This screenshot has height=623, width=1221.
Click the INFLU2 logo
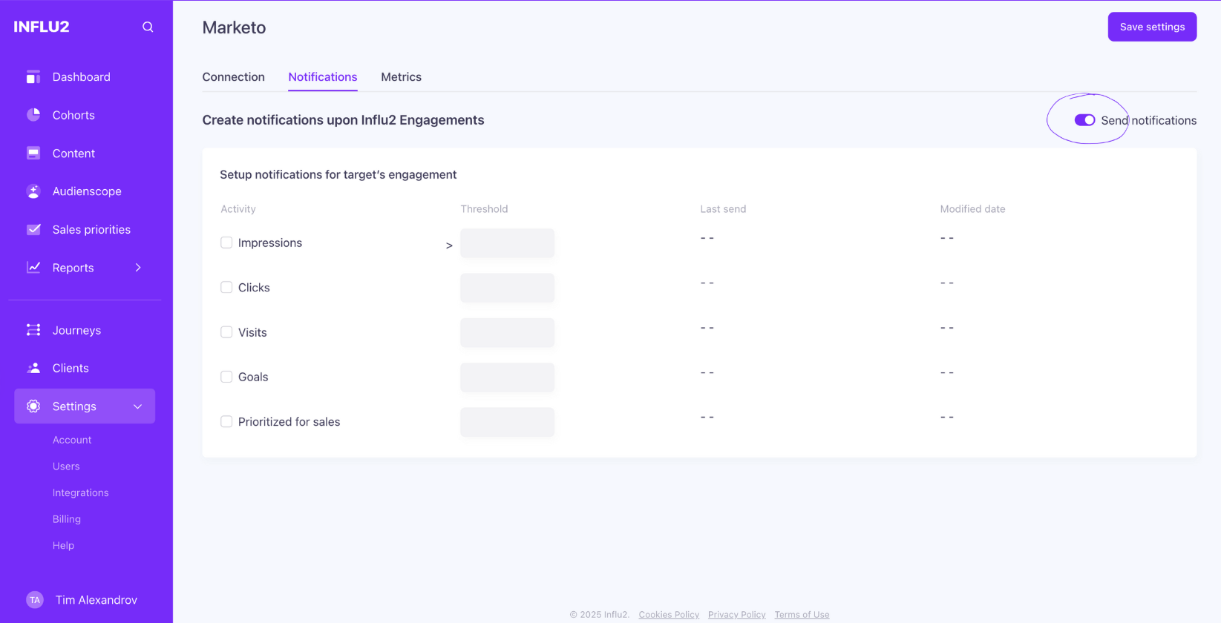click(x=42, y=27)
